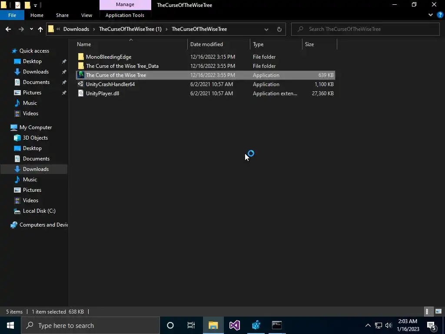The image size is (445, 334).
Task: Click the 1,100 KB size cell
Action: click(324, 84)
